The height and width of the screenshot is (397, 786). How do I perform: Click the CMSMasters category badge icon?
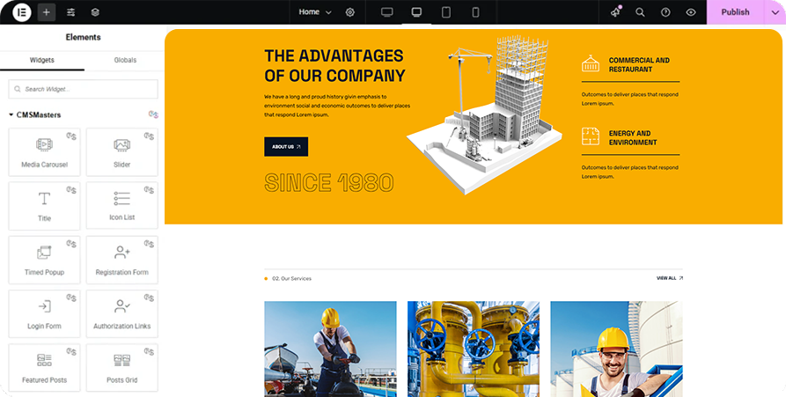point(153,114)
